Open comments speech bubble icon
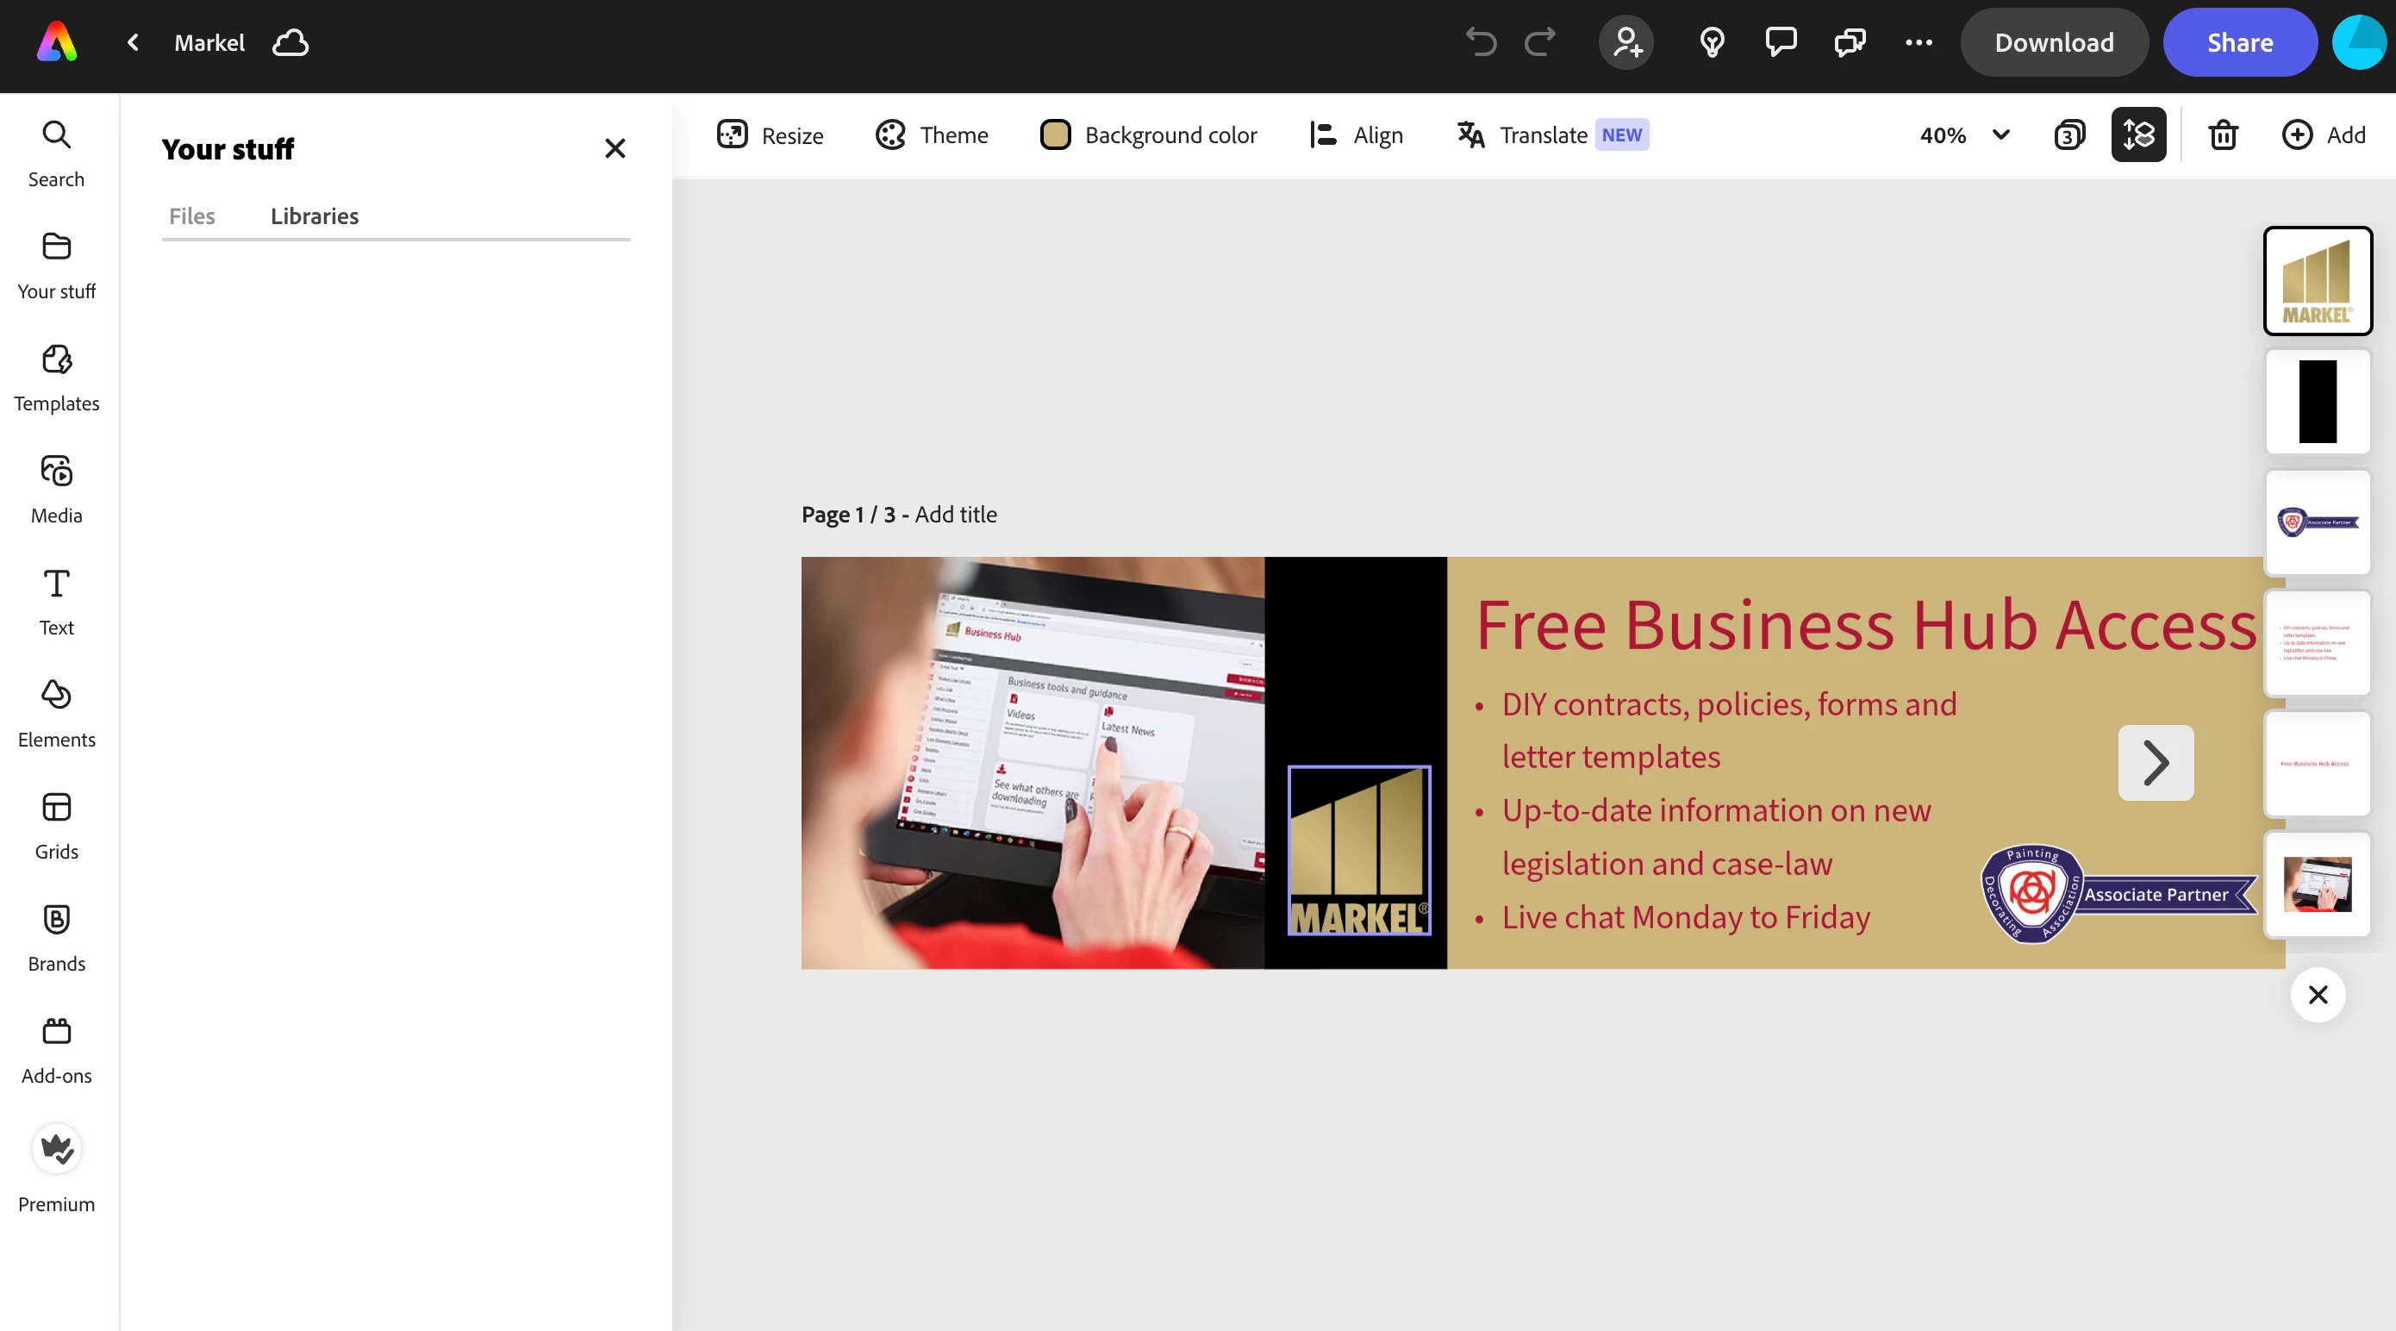Screen dimensions: 2396x1331 pos(1781,42)
